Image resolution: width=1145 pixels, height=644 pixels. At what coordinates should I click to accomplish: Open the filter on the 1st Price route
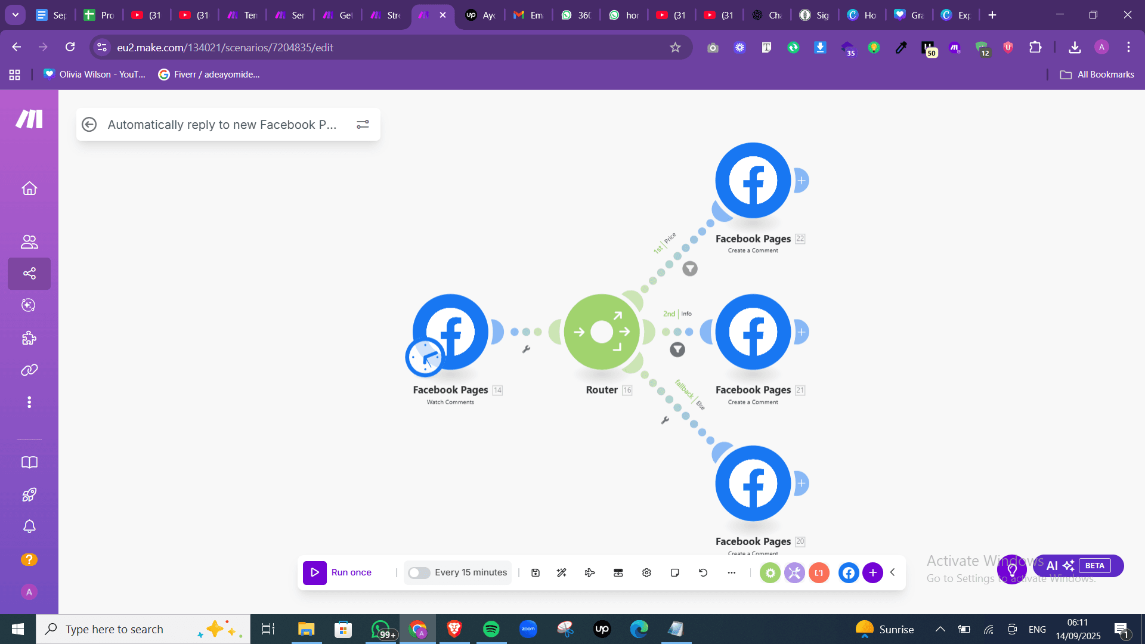(x=690, y=269)
